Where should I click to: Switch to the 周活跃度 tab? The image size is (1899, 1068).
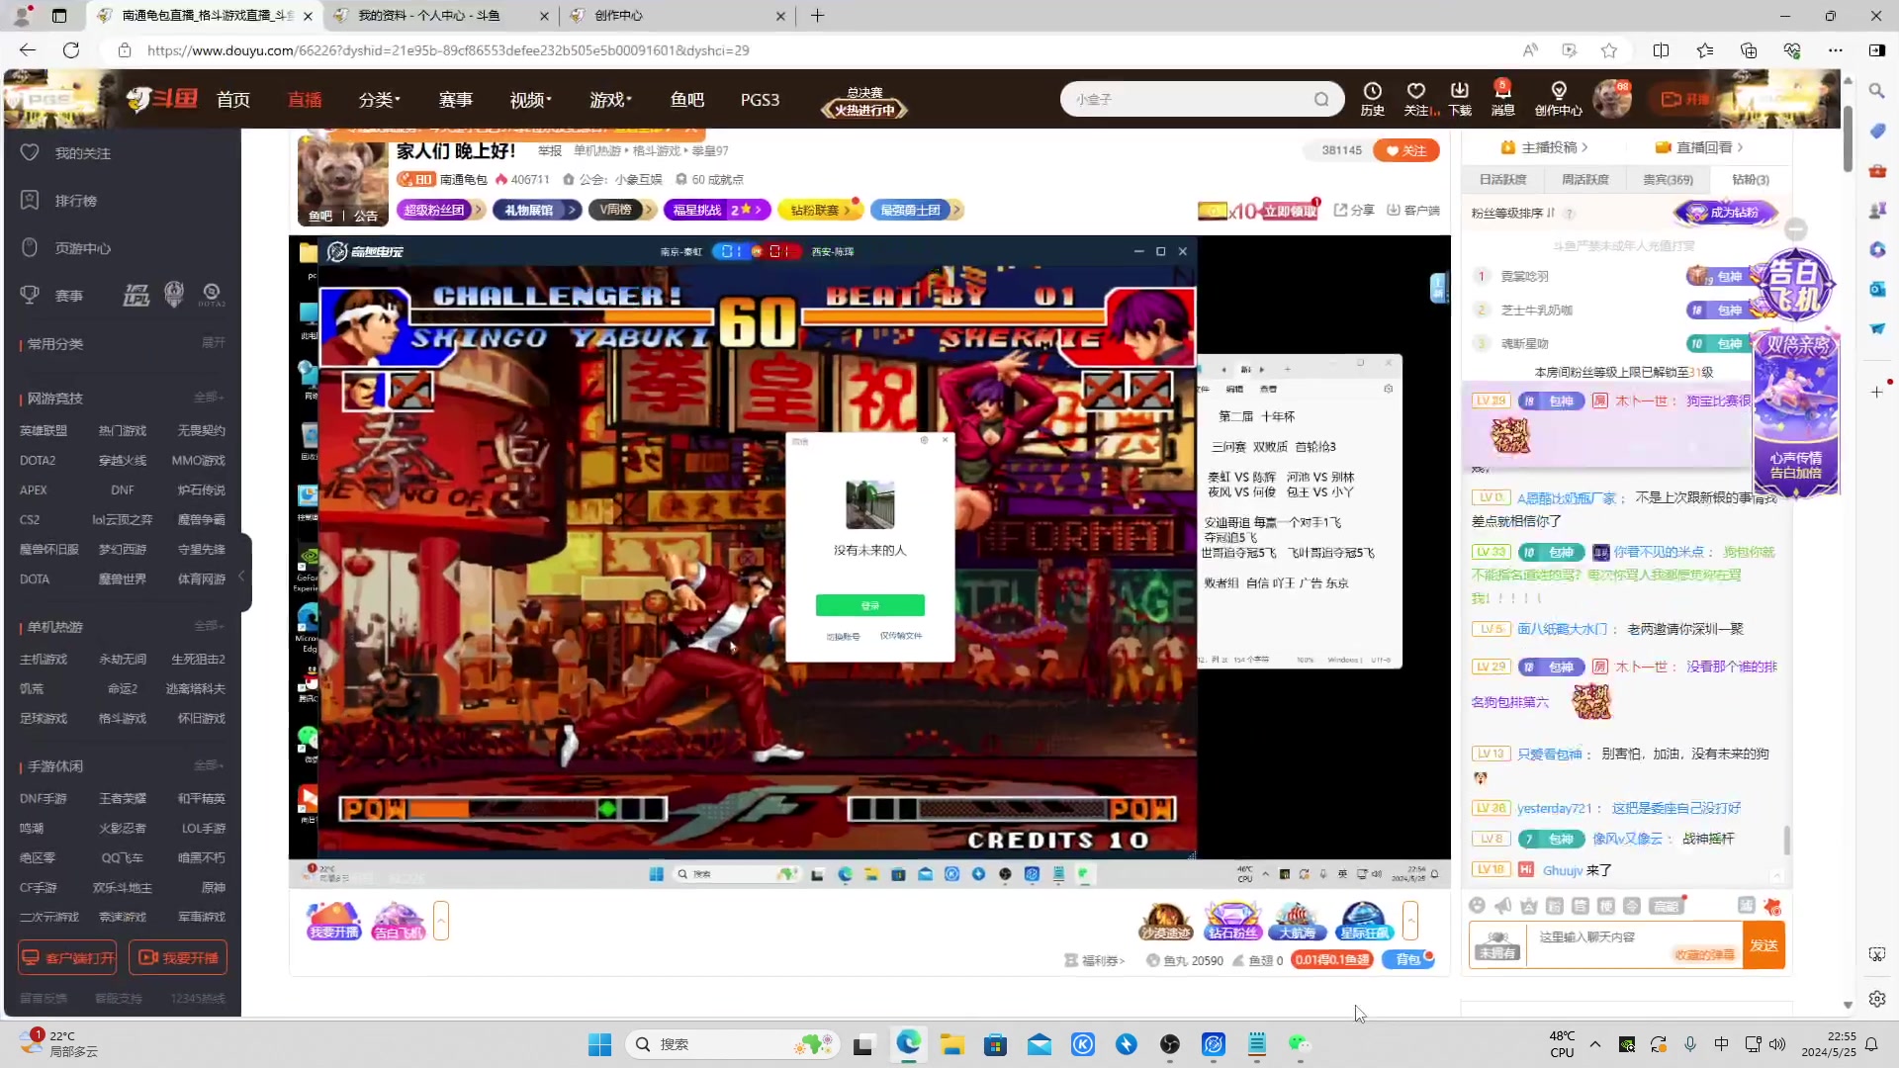[x=1586, y=179]
